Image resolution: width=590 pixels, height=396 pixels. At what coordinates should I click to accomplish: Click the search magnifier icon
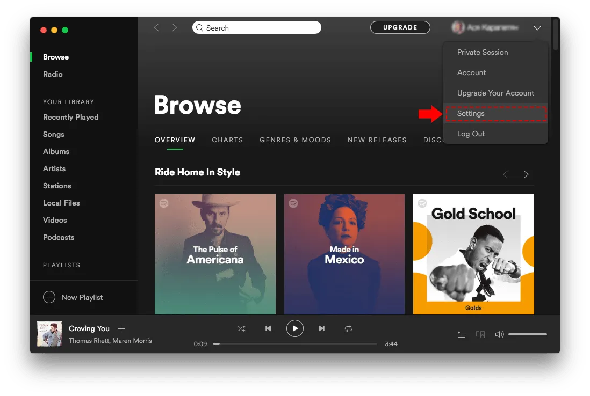point(199,27)
